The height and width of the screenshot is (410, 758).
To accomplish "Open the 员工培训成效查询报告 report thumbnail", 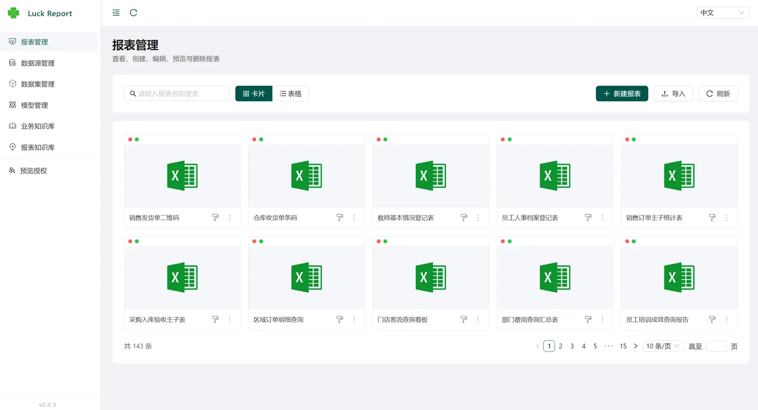I will coord(679,277).
